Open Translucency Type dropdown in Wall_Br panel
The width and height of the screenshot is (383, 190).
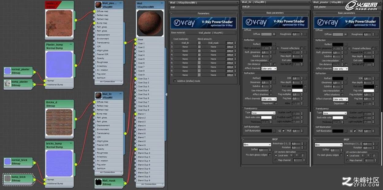(264, 113)
